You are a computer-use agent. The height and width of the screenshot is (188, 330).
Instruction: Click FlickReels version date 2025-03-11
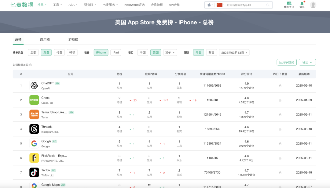tap(304, 158)
